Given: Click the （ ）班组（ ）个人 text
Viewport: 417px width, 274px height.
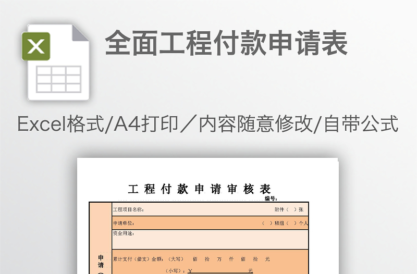Looking at the screenshot, I should point(285,223).
